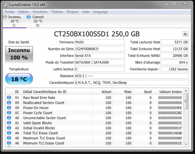Click status icon of Power Cycle Count

click(x=9, y=113)
